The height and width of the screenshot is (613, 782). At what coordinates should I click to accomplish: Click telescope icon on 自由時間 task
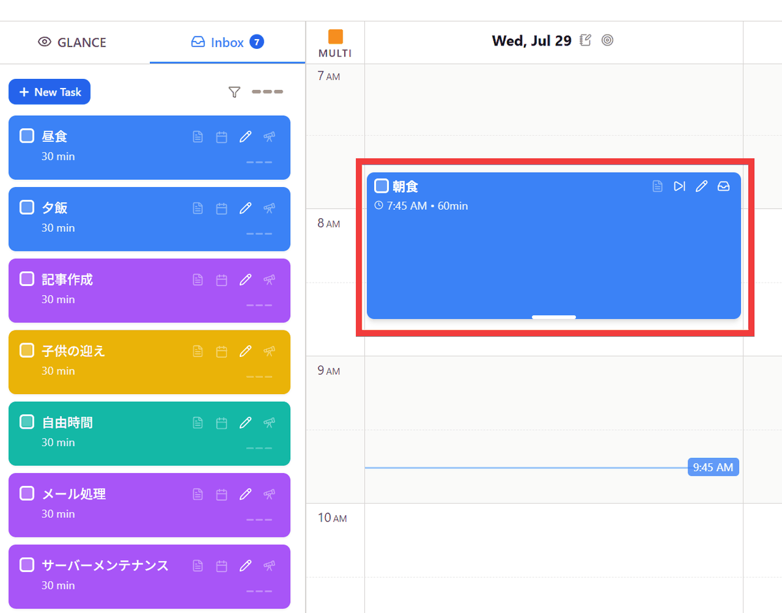[269, 423]
